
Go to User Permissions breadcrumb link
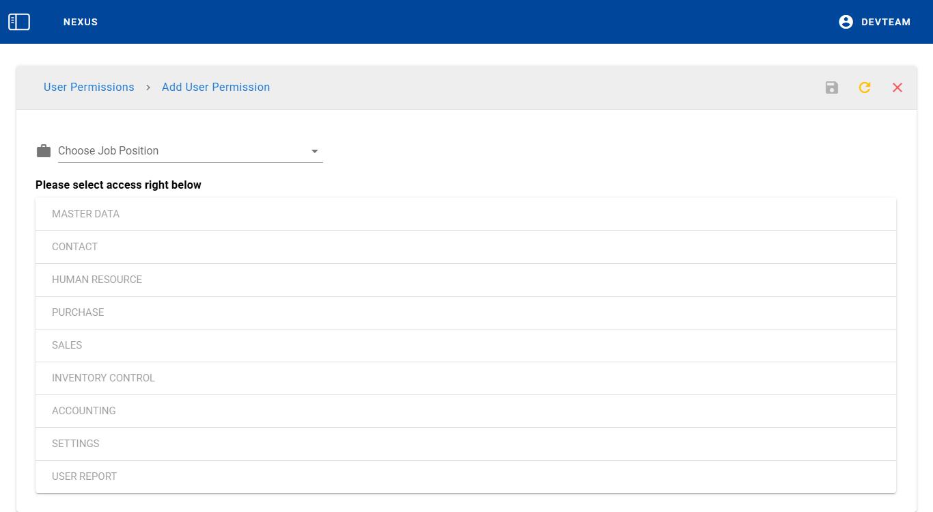pos(89,87)
